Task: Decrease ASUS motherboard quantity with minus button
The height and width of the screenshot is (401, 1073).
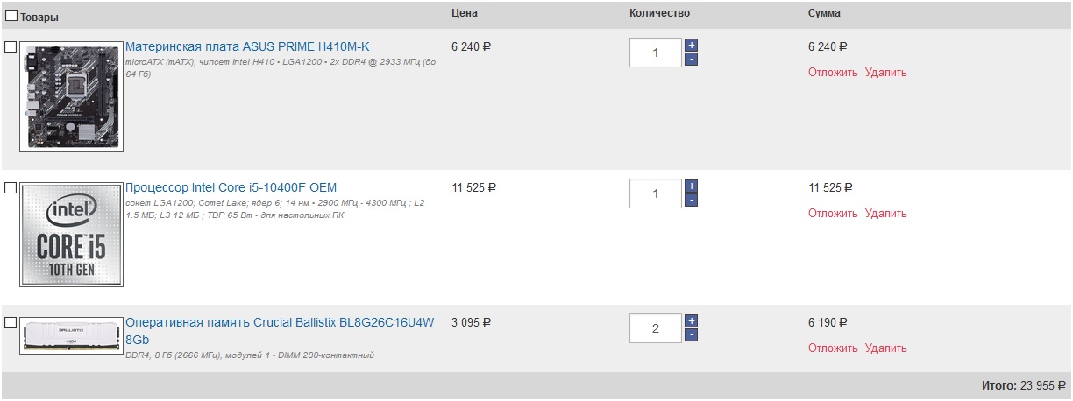Action: [x=691, y=60]
